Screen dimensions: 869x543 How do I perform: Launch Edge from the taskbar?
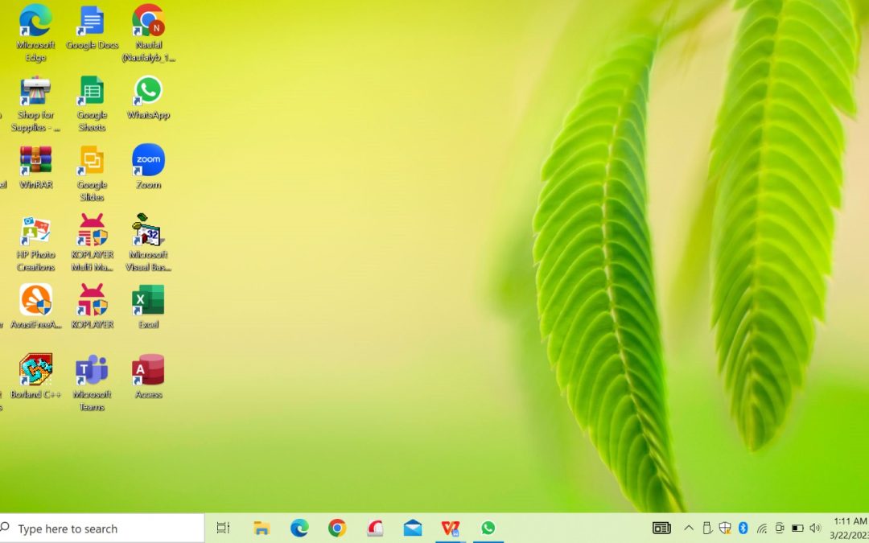[299, 528]
